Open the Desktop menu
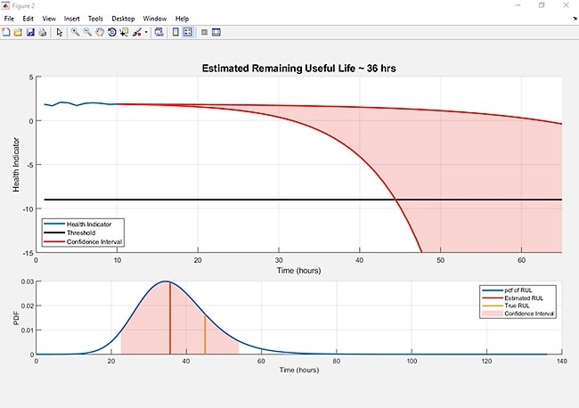This screenshot has height=408, width=579. 123,19
